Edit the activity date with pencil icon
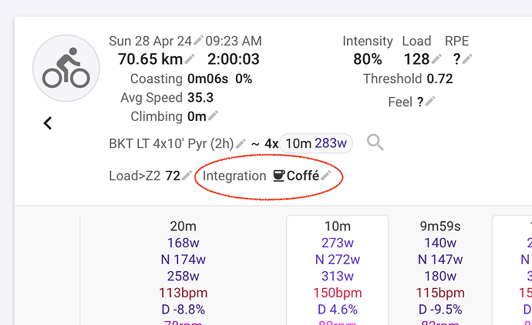The width and height of the screenshot is (532, 325). pos(198,40)
